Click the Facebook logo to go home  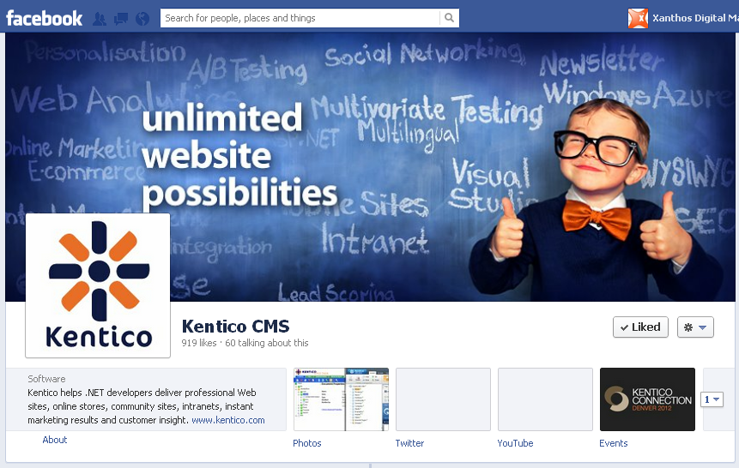(45, 18)
